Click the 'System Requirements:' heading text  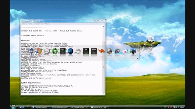(31, 83)
